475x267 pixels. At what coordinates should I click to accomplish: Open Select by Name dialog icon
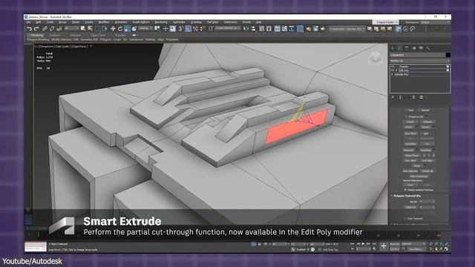(x=90, y=29)
